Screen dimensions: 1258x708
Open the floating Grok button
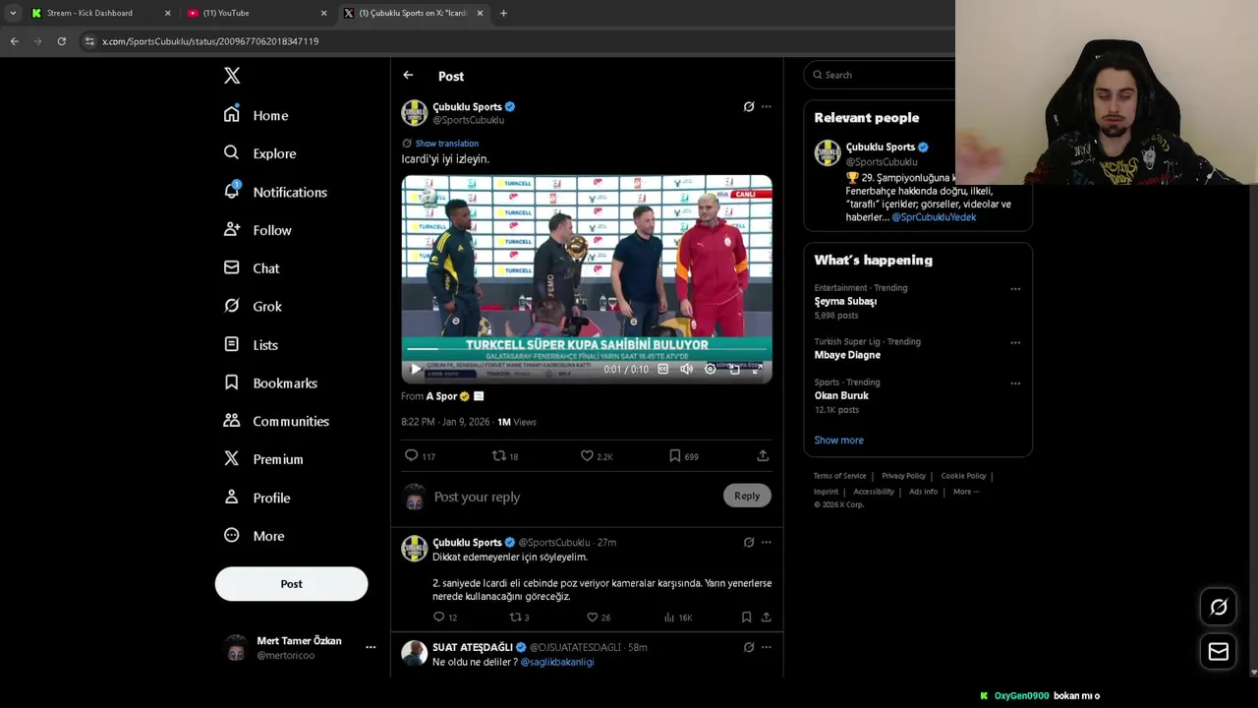tap(1219, 608)
